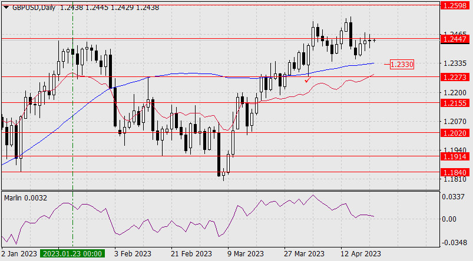
Task: Click the red check mark on chart
Action: coord(307,79)
